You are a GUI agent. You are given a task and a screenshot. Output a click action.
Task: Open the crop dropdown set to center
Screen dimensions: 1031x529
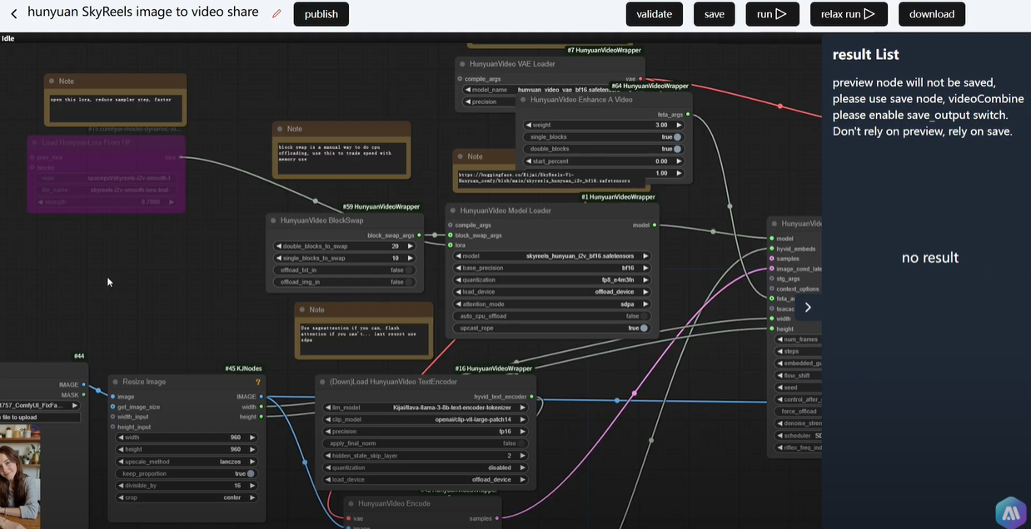pyautogui.click(x=187, y=497)
